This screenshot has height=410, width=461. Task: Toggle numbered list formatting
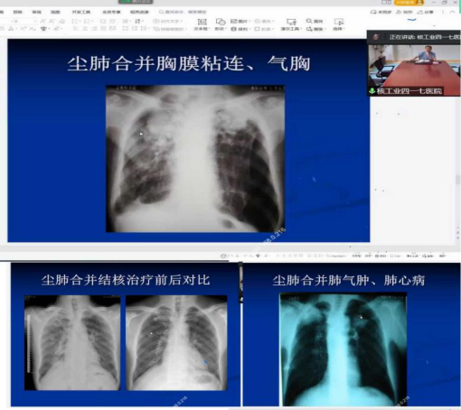pos(87,21)
